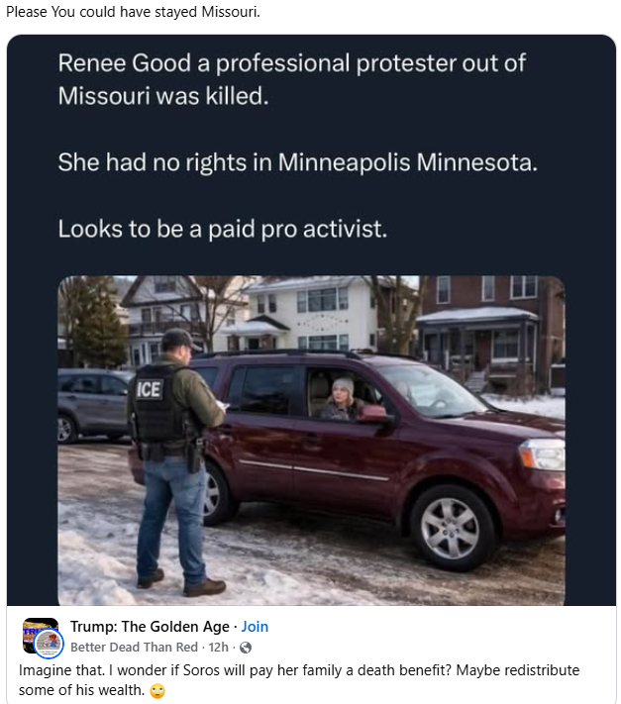Click 'Looks to be a paid pro activist' text

pos(222,230)
